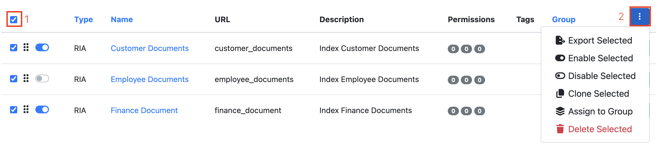
Task: Click drag handle icon on Finance Document row
Action: tap(26, 109)
